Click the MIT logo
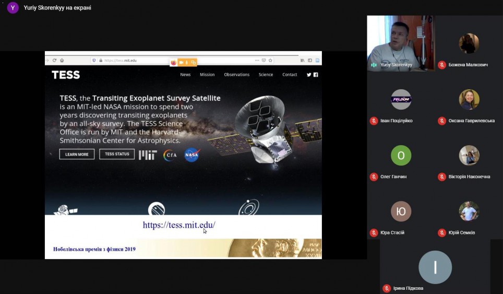 [x=148, y=155]
